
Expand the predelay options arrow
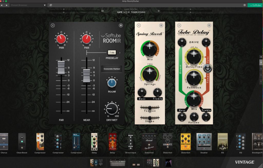[120, 53]
